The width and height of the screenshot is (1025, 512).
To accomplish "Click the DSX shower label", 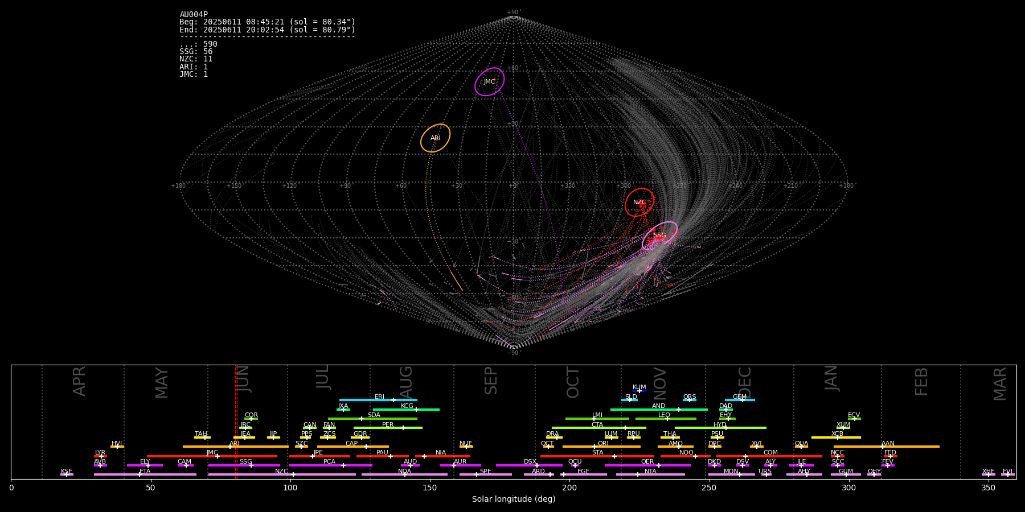I will click(530, 462).
